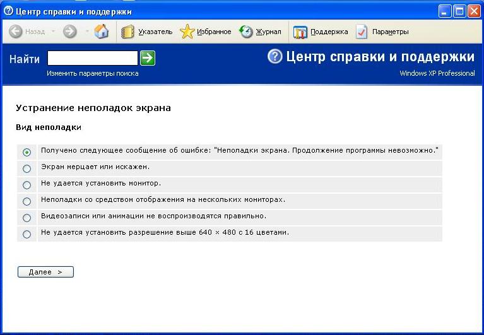Screen dimensions: 484x335
Task: Open Избранное favorites star icon
Action: [x=187, y=32]
